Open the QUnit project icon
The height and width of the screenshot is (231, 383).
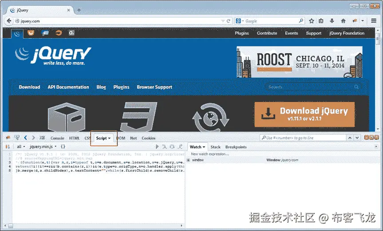71,33
